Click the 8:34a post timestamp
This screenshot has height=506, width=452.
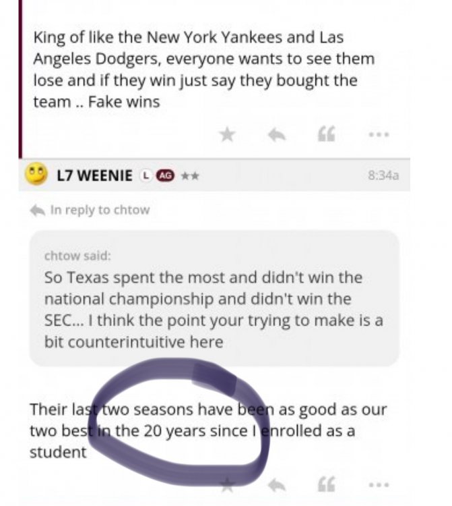(383, 175)
